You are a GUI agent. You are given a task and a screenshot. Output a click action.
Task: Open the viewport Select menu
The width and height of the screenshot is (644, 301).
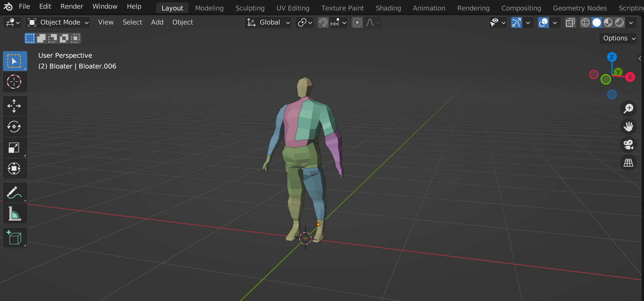132,22
